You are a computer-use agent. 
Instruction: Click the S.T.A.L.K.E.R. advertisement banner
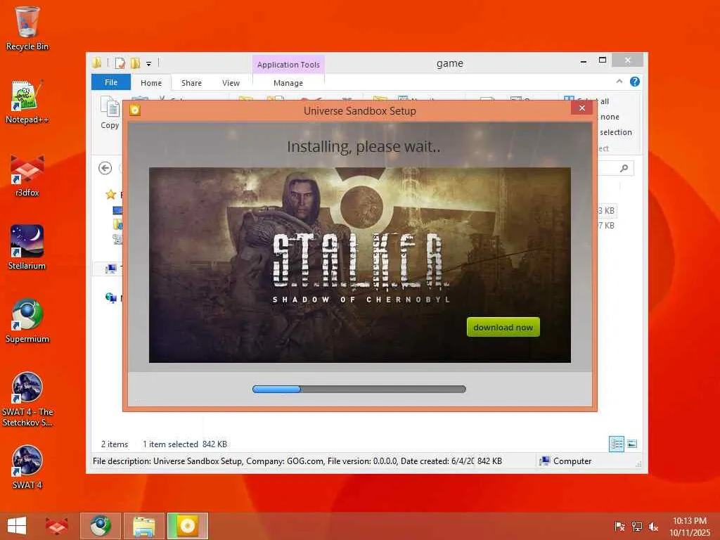point(360,265)
